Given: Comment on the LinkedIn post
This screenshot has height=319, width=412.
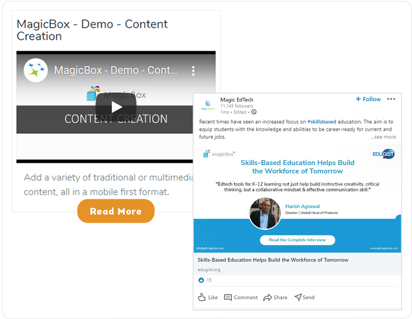Looking at the screenshot, I should pyautogui.click(x=241, y=297).
